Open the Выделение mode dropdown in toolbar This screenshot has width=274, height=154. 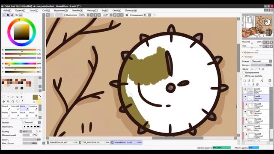pos(71,15)
